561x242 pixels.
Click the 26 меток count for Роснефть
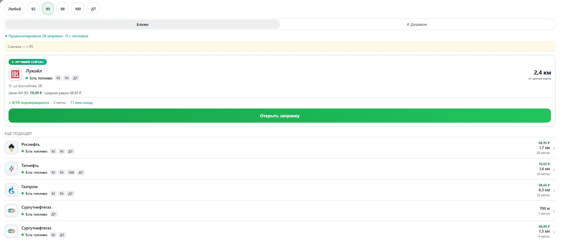pos(543,153)
